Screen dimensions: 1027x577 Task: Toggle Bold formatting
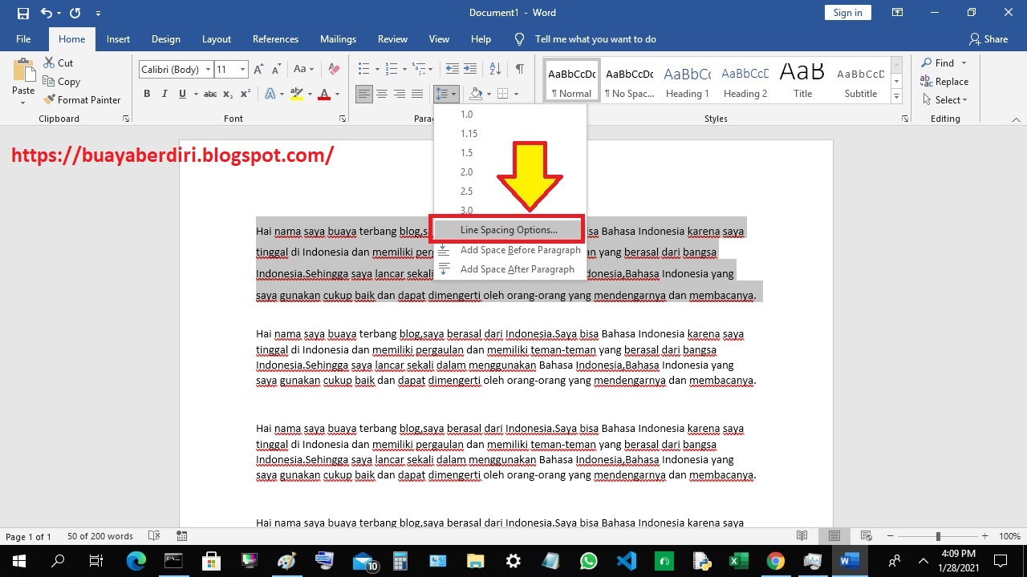click(147, 94)
